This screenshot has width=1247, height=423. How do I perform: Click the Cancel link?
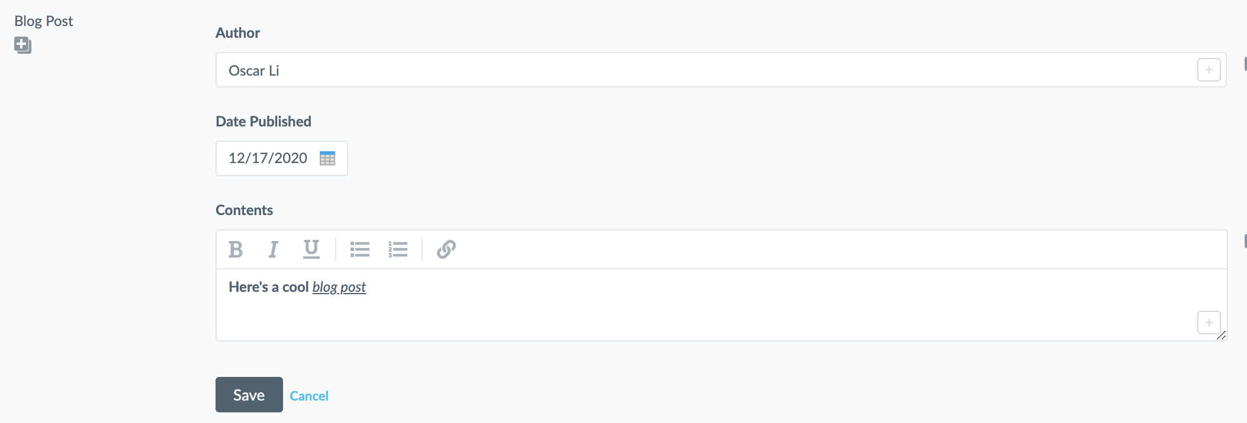(309, 396)
